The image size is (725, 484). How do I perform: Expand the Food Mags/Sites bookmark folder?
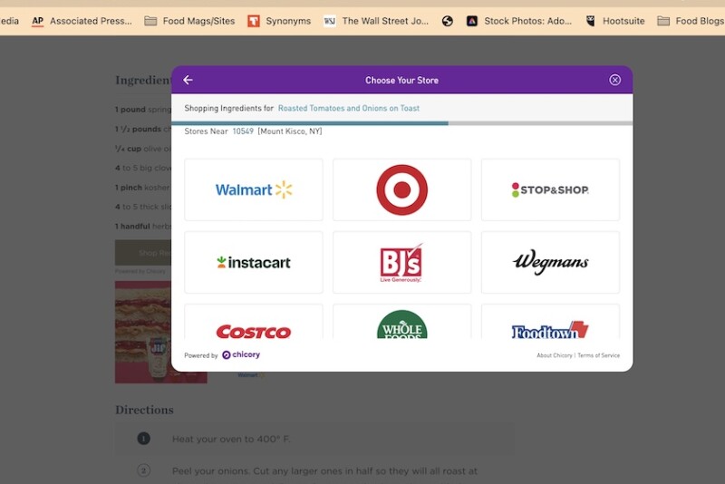pos(189,21)
